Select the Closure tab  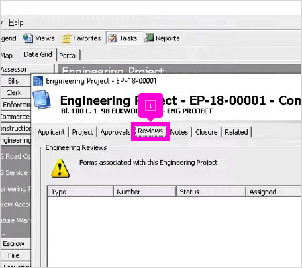tap(206, 132)
